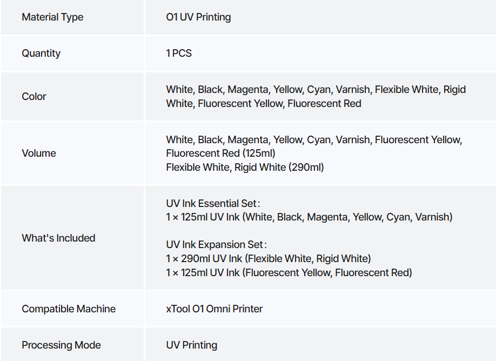Select the Fluorescent Yellow, Fluorescent Red color text

point(279,103)
